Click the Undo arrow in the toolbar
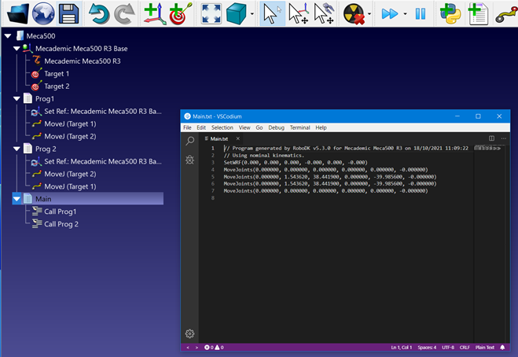Image resolution: width=518 pixels, height=357 pixels. [x=100, y=13]
